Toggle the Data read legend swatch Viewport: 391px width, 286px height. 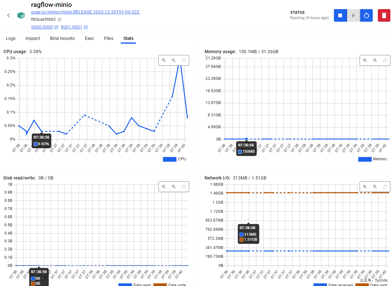(125, 285)
